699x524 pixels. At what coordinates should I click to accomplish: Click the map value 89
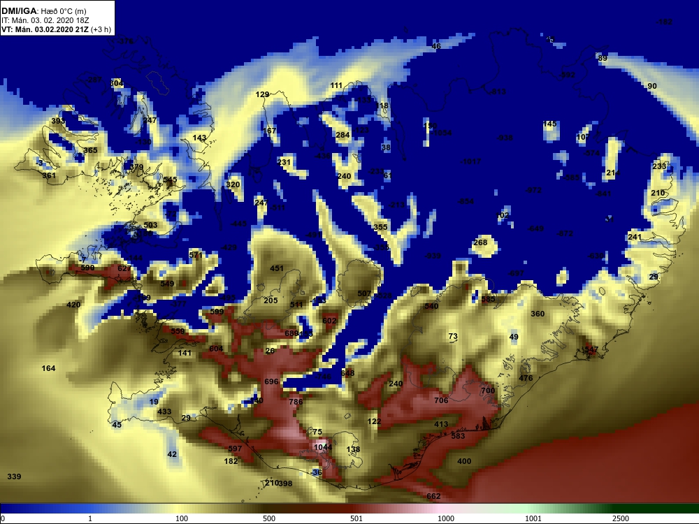tap(603, 58)
